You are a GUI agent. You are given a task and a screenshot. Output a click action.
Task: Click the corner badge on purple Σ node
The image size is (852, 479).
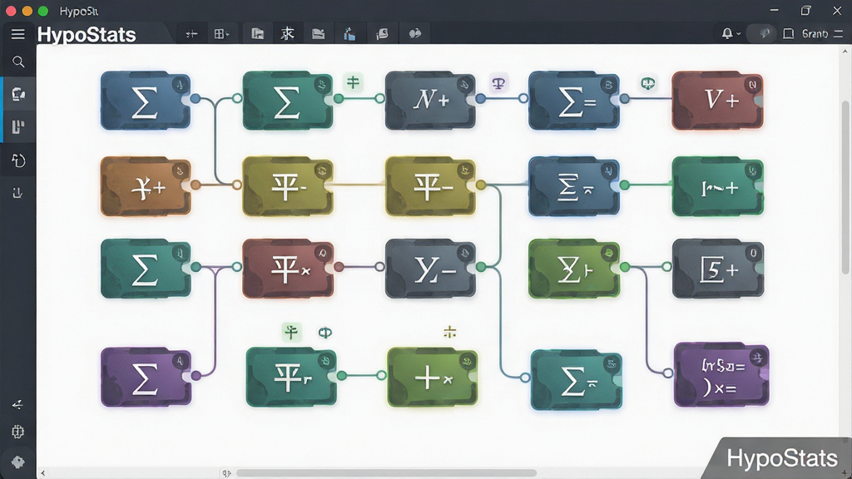180,361
